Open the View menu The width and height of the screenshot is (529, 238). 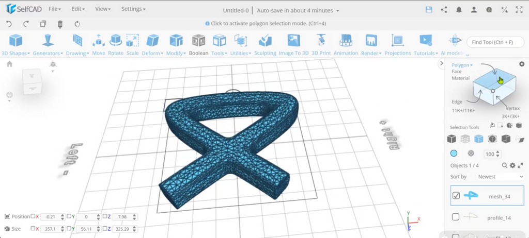(x=103, y=9)
